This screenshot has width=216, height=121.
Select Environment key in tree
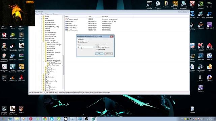pos(51,49)
